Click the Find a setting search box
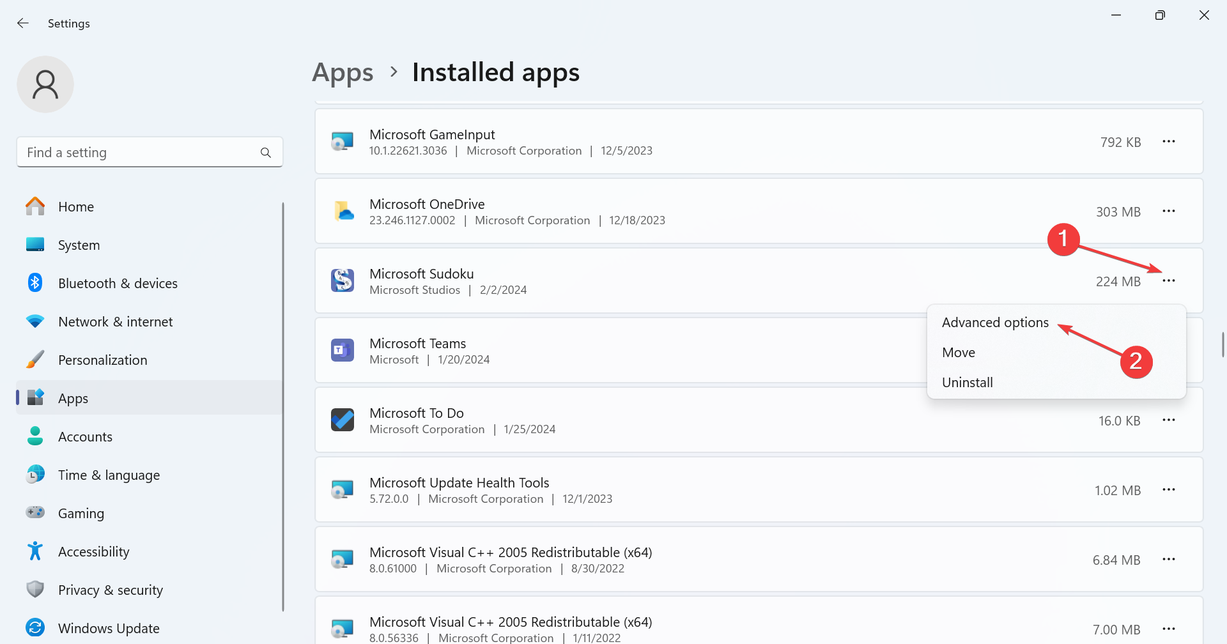 coord(150,152)
